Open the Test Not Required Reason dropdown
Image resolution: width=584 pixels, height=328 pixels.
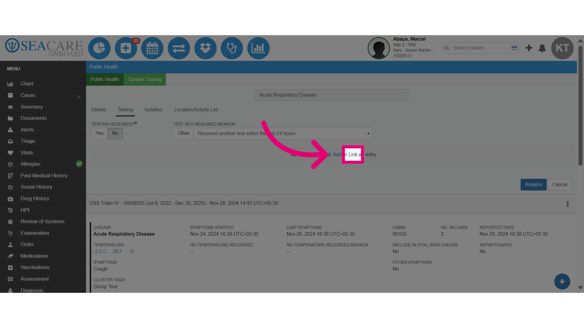click(x=283, y=134)
